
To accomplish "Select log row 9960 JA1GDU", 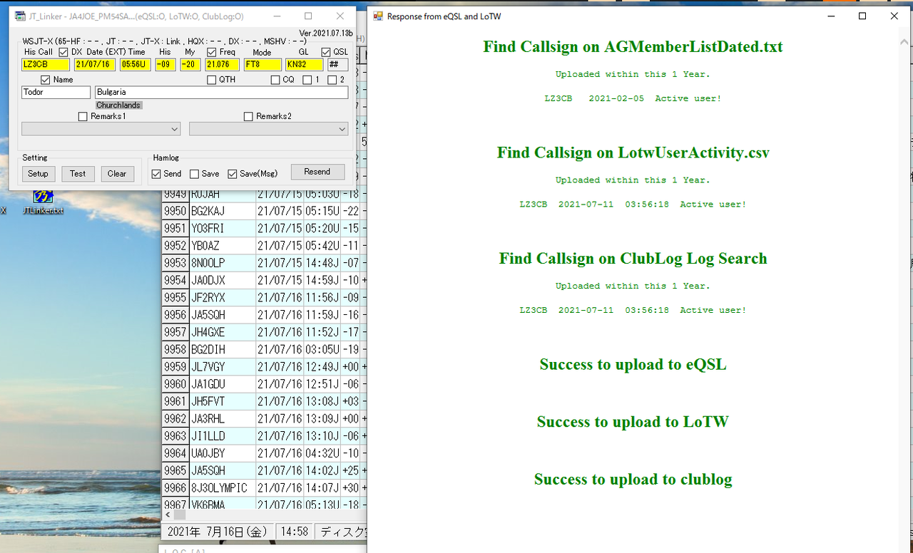I will [x=264, y=384].
